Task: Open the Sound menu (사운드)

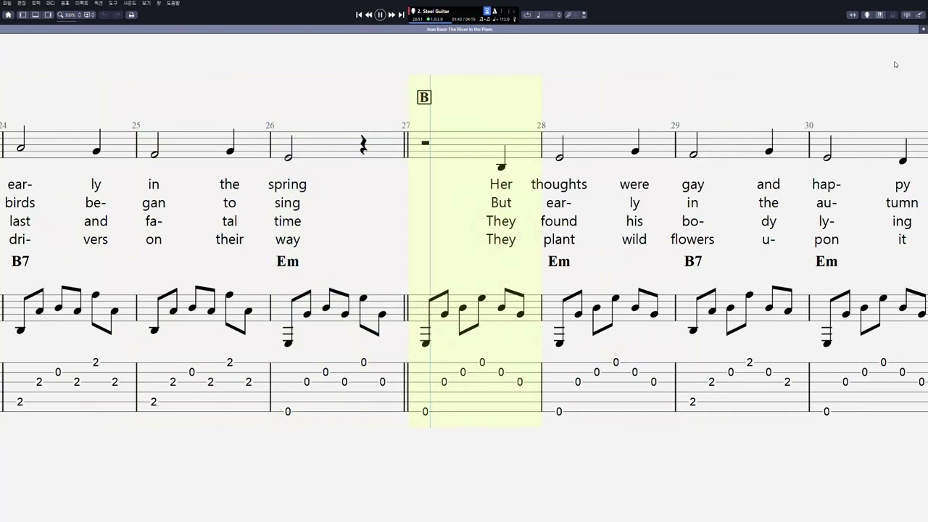Action: pyautogui.click(x=130, y=3)
